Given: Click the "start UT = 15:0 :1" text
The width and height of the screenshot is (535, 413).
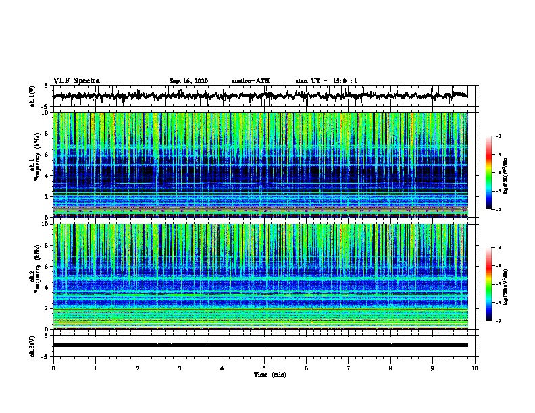Looking at the screenshot, I should tap(326, 81).
